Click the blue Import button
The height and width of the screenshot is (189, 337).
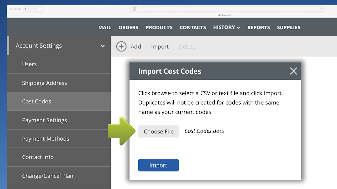point(158,165)
